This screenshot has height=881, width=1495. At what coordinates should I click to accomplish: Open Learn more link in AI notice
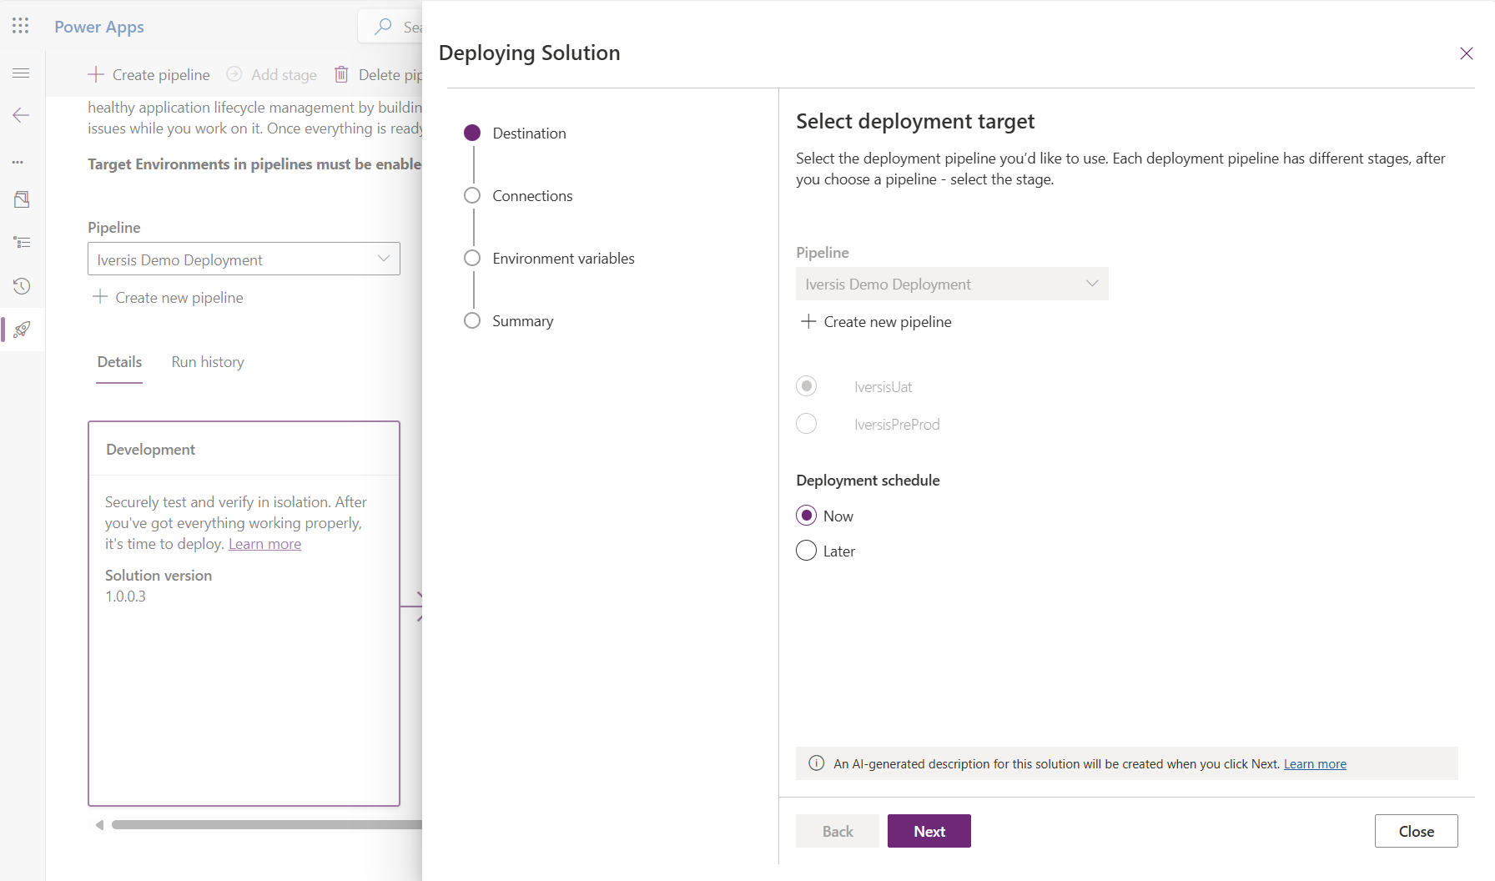[1315, 764]
